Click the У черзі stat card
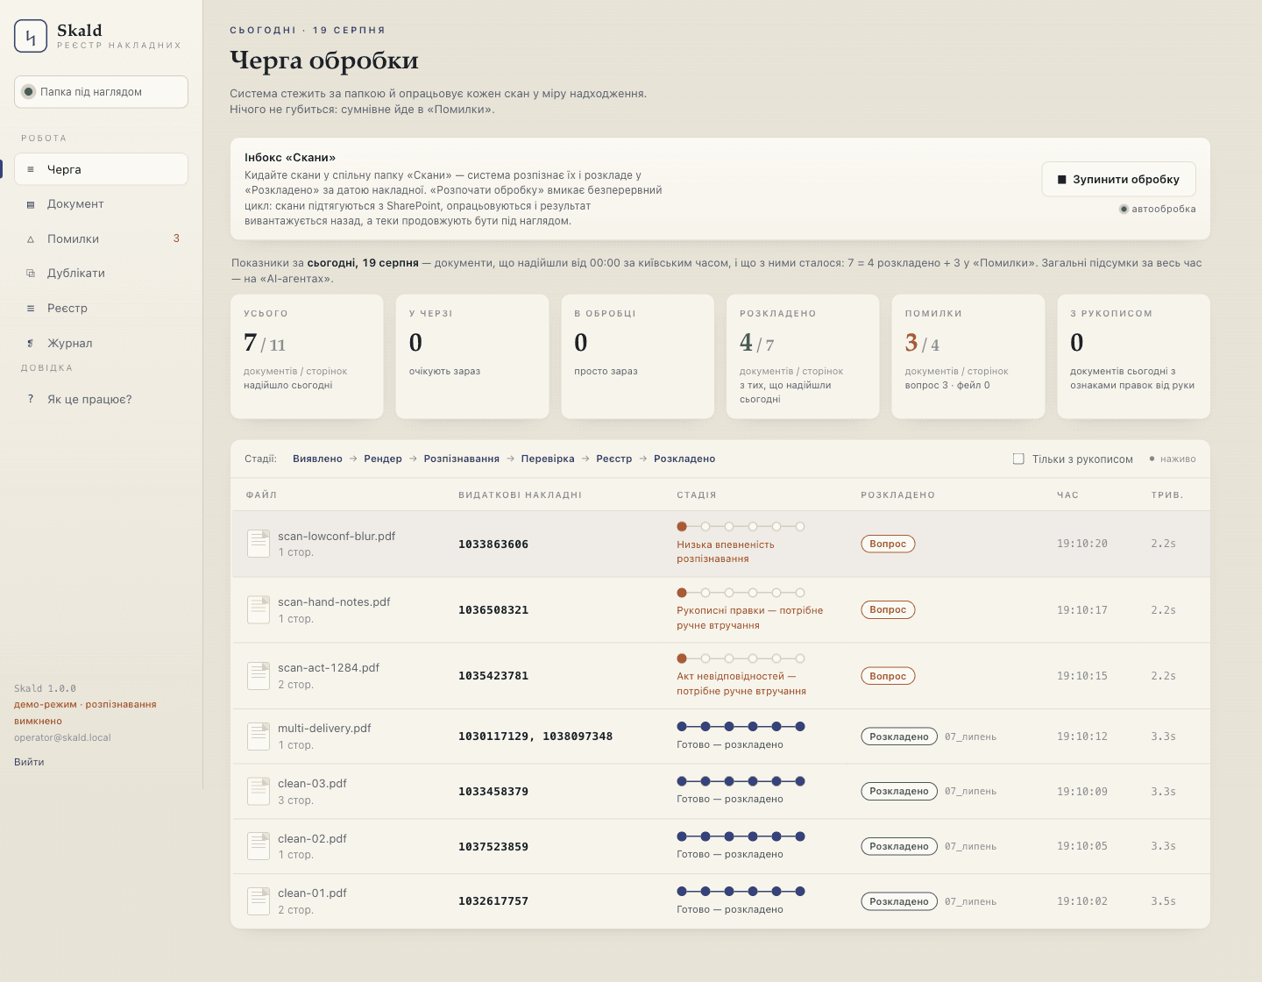Viewport: 1262px width, 982px height. tap(472, 357)
